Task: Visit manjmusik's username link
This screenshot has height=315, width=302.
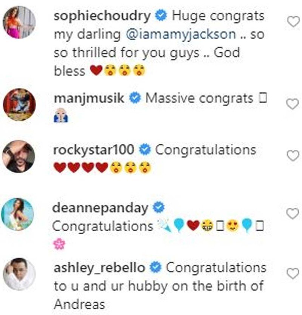Action: click(89, 98)
